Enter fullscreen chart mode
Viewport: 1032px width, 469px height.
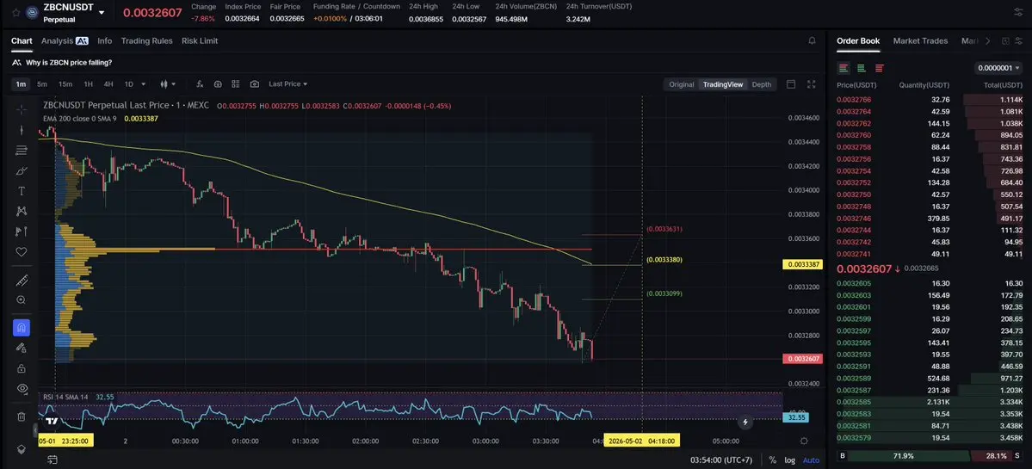(x=812, y=84)
